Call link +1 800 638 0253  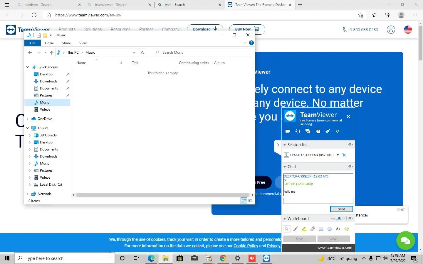[360, 30]
